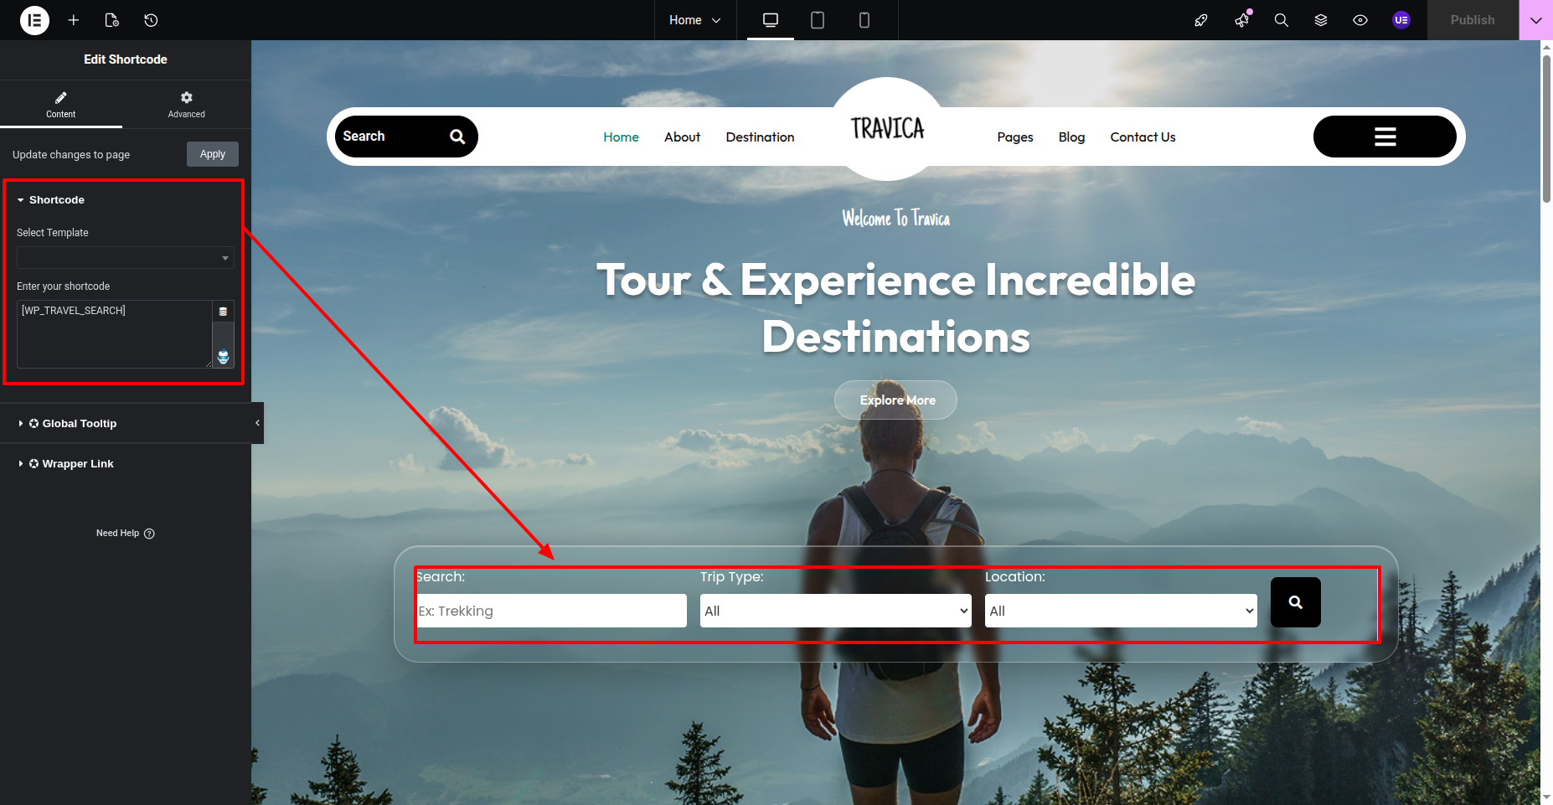
Task: Click the page vertical scrollbar
Action: [1546, 126]
